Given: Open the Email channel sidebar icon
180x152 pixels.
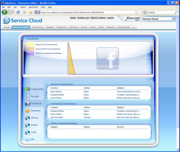Looking at the screenshot, I should point(28,125).
